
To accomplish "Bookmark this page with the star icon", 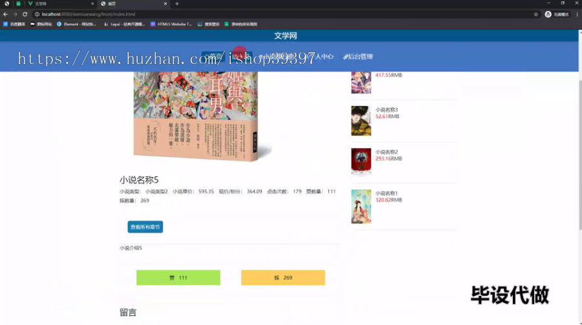I will (535, 14).
